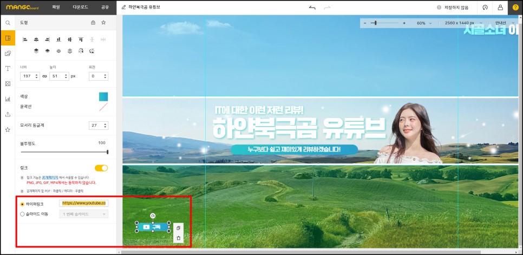The height and width of the screenshot is (255, 523).
Task: Adjust corner rounding stepper showing 27
Action: (x=99, y=126)
